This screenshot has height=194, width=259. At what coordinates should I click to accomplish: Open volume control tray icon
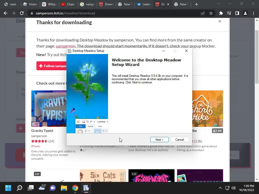coord(233,188)
